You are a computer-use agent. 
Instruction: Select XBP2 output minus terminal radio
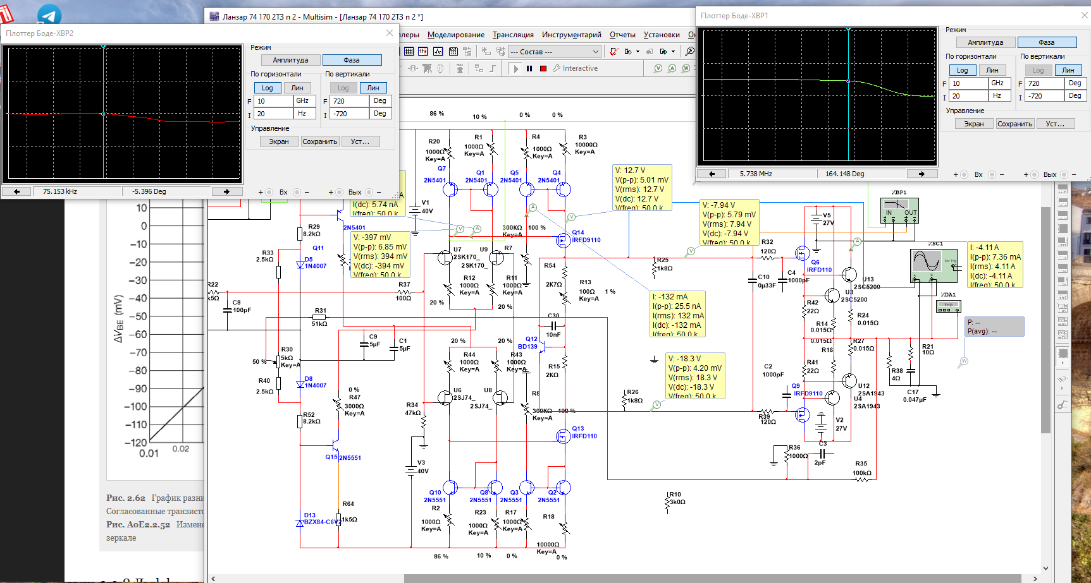click(x=369, y=192)
